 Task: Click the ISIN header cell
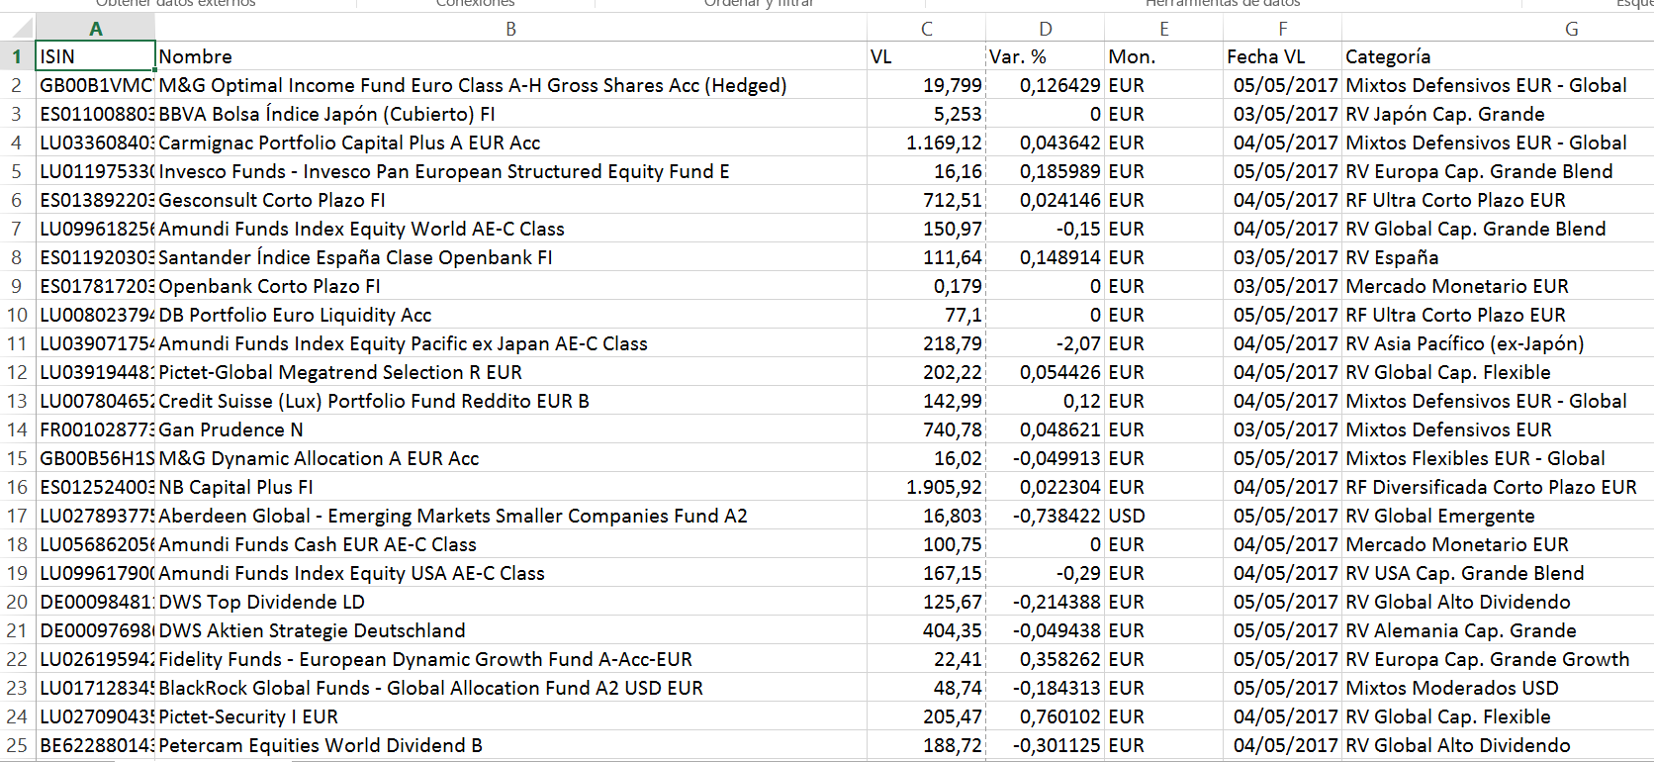pos(96,56)
